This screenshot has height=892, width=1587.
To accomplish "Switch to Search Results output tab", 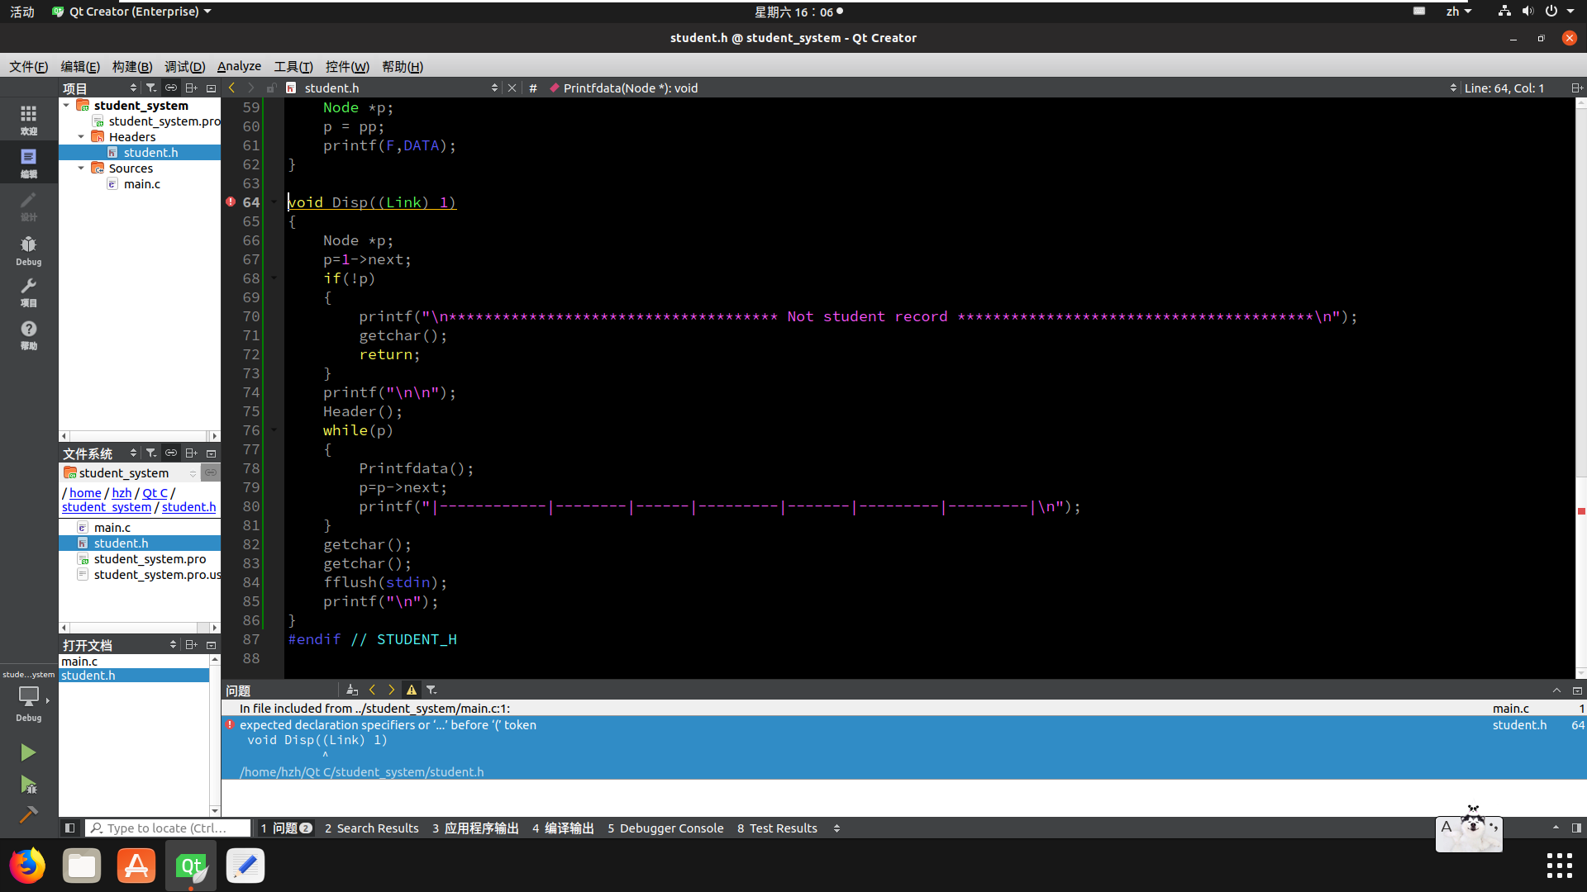I will point(371,828).
